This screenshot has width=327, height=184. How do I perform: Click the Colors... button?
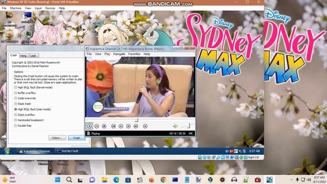tap(57, 138)
